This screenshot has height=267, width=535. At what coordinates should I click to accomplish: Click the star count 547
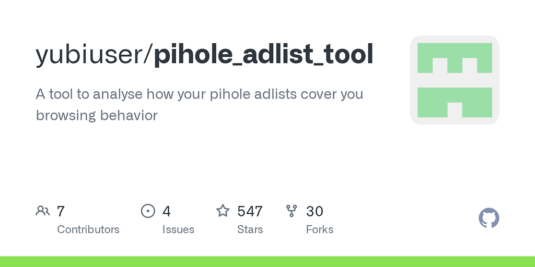click(250, 211)
